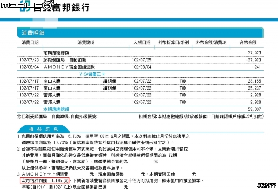Click 續期保 in the 28,155 row

pos(109,81)
